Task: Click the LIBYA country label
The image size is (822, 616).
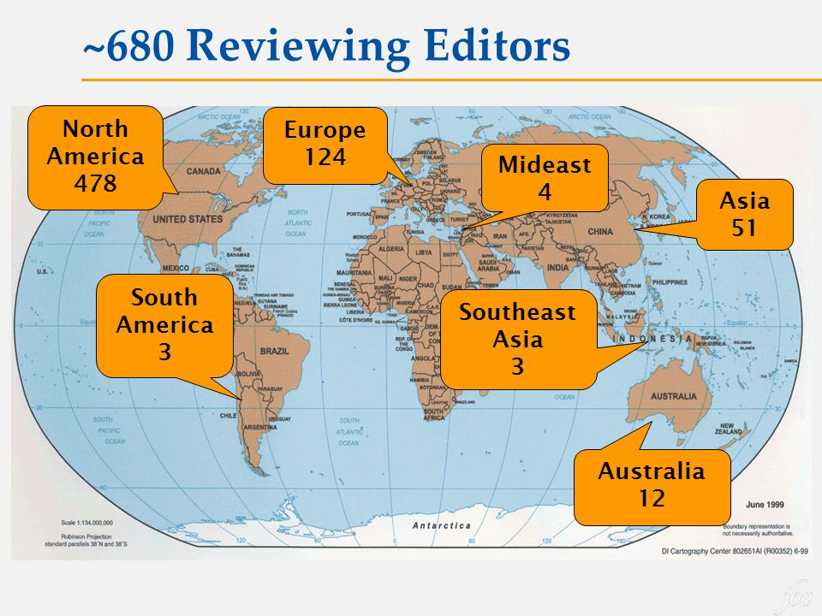Action: coord(424,252)
